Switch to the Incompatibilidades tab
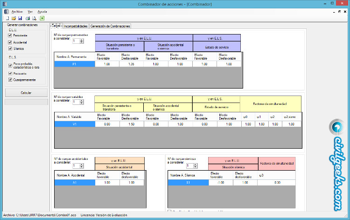Image resolution: width=350 pixels, height=220 pixels. click(x=76, y=26)
